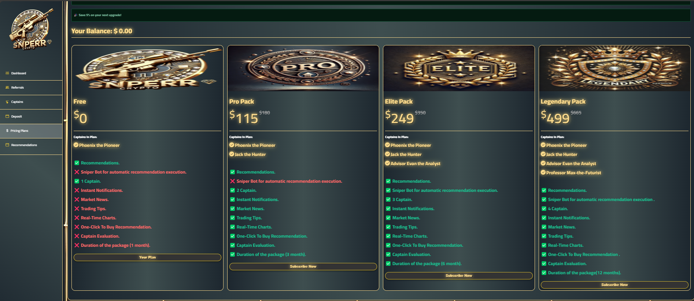Click Pro Pack Instant Notifications checkmark

pyautogui.click(x=233, y=200)
